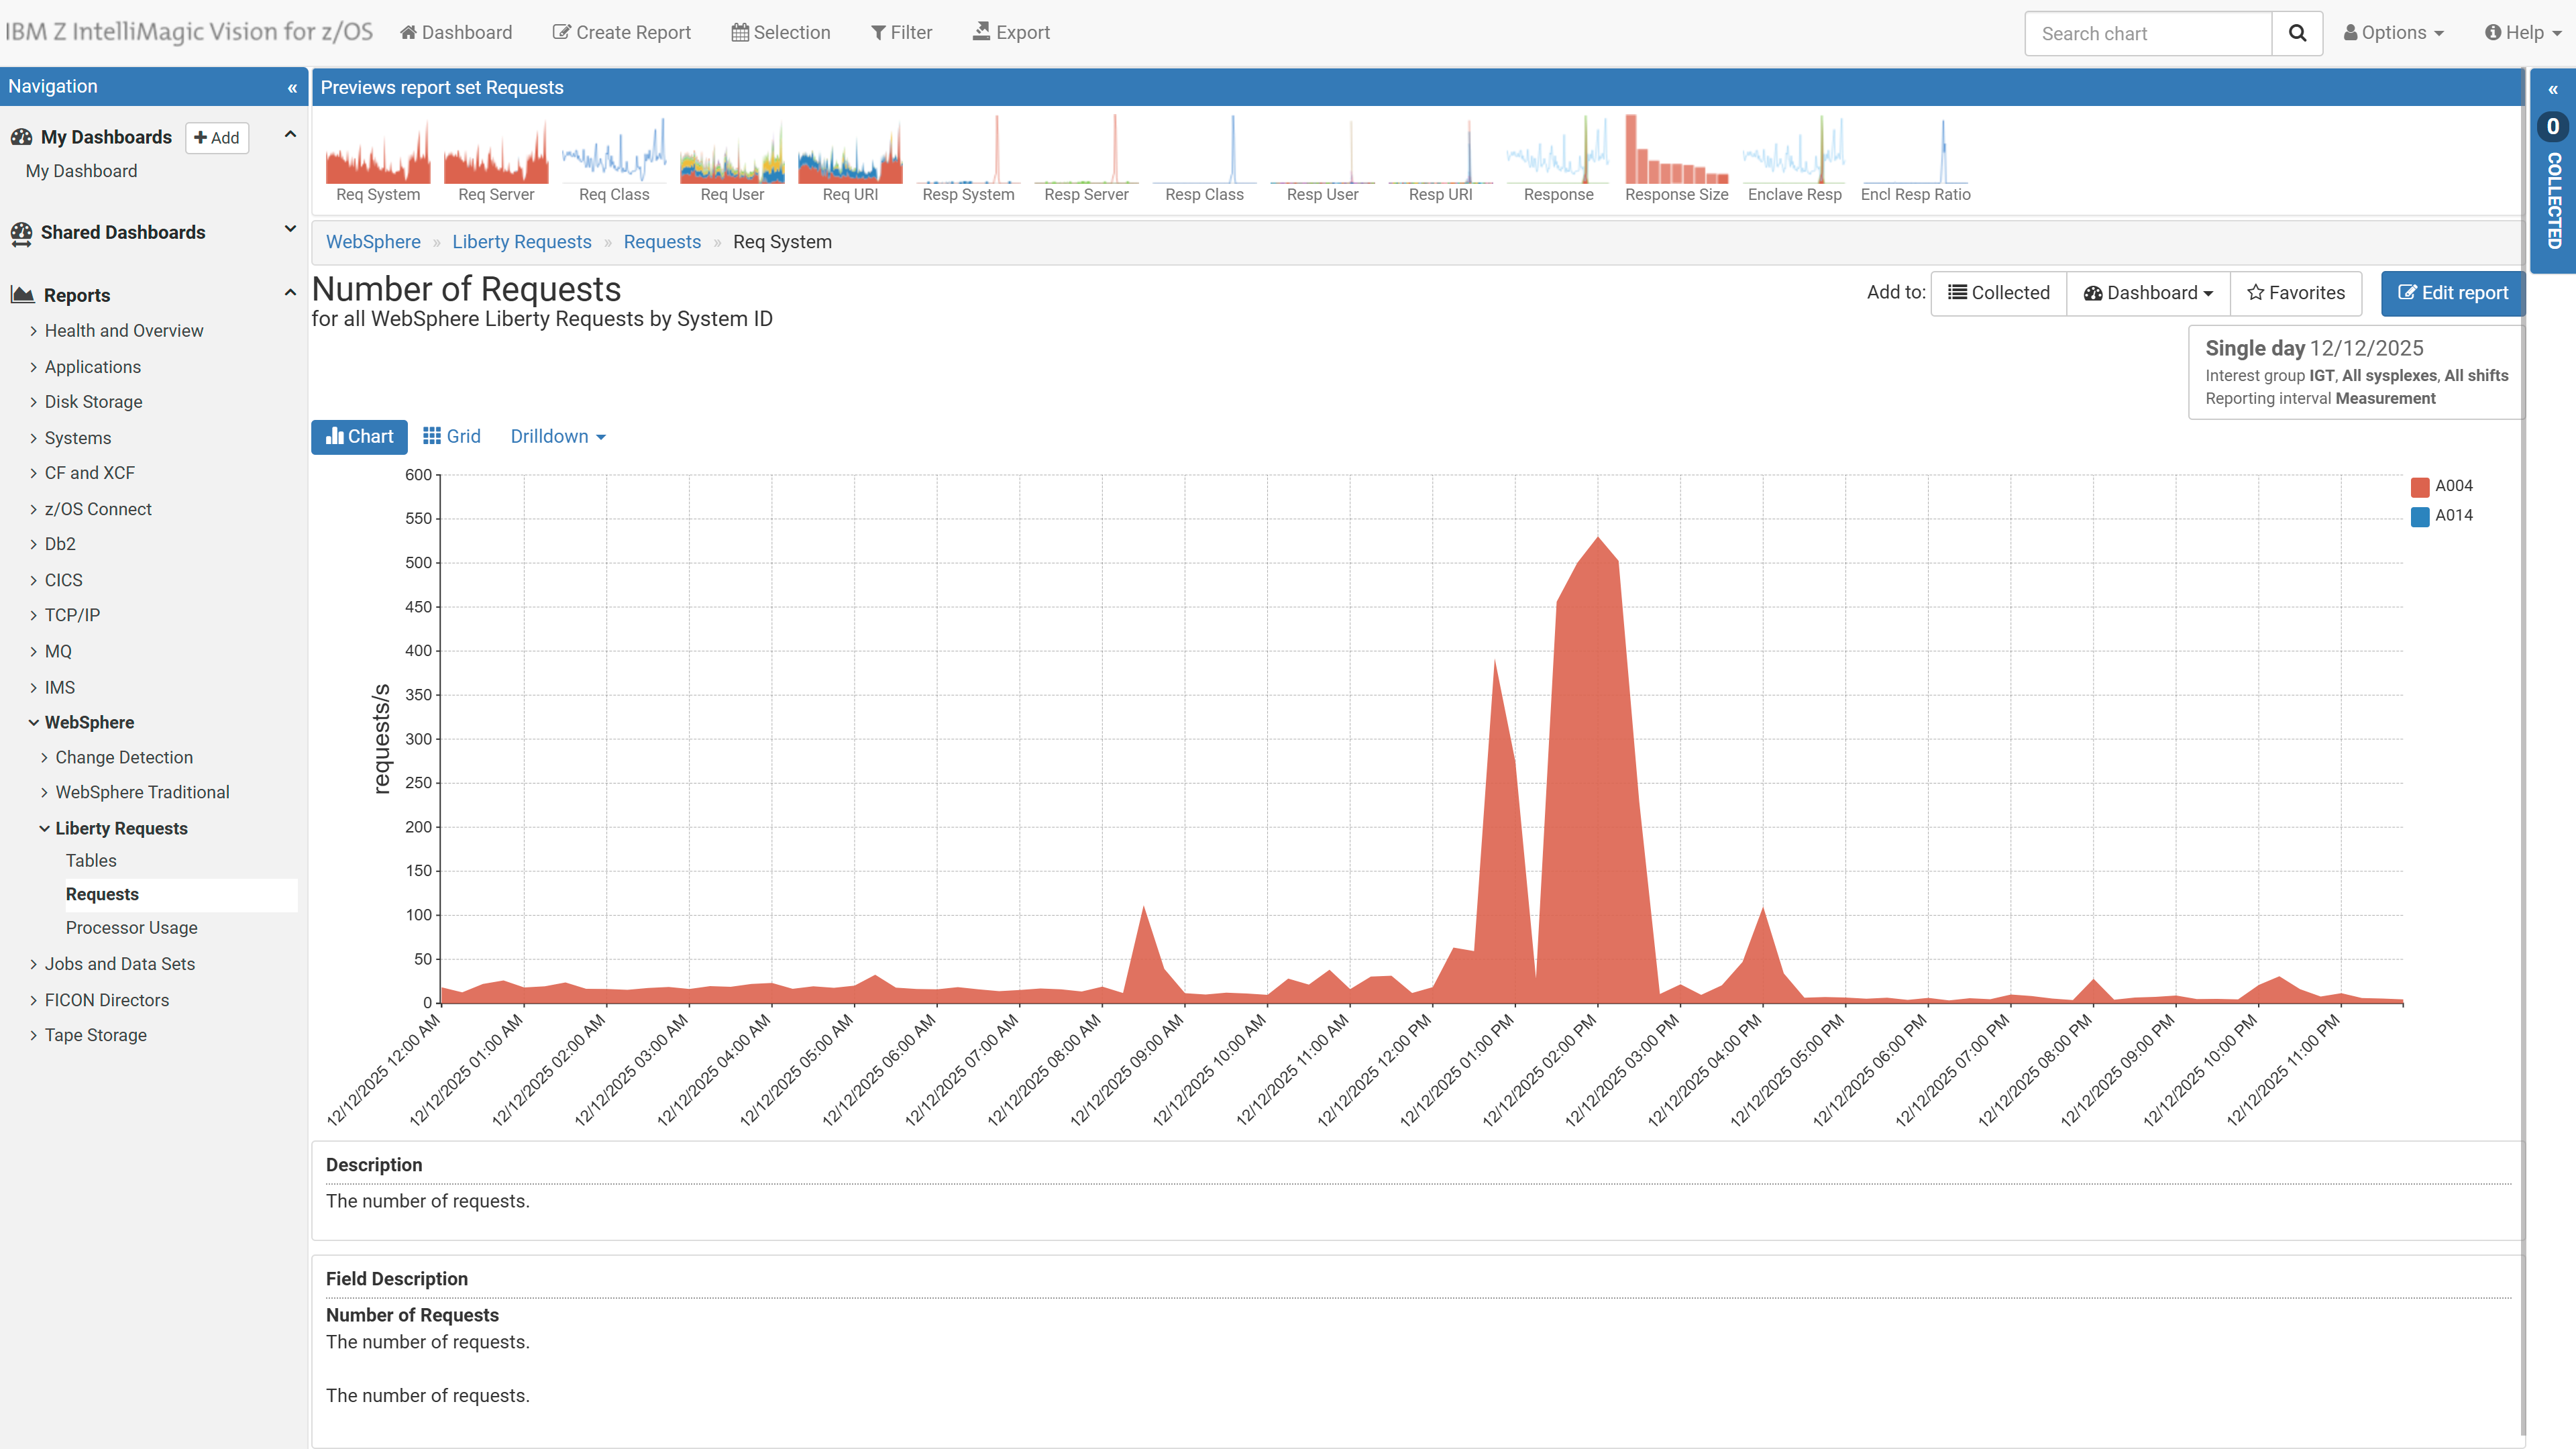Screen dimensions: 2576x1449
Task: Click the Reports area chart icon
Action: [x=23, y=295]
